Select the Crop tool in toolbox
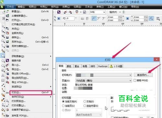The height and width of the screenshot is (118, 162). click(x=3, y=36)
